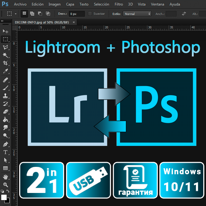Open the 3D menu
Image resolution: width=206 pixels, height=206 pixels.
130,4
